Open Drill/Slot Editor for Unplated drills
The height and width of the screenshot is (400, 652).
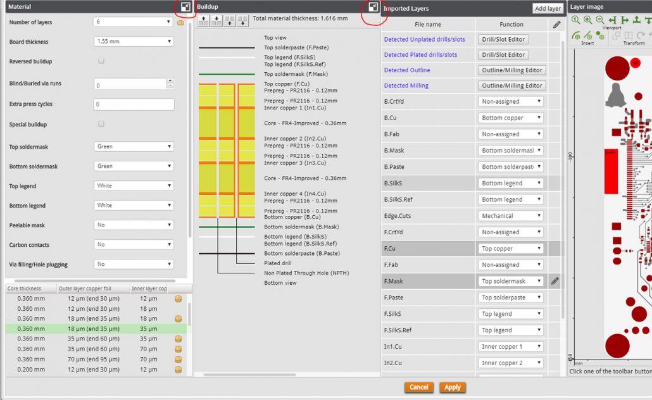(503, 39)
